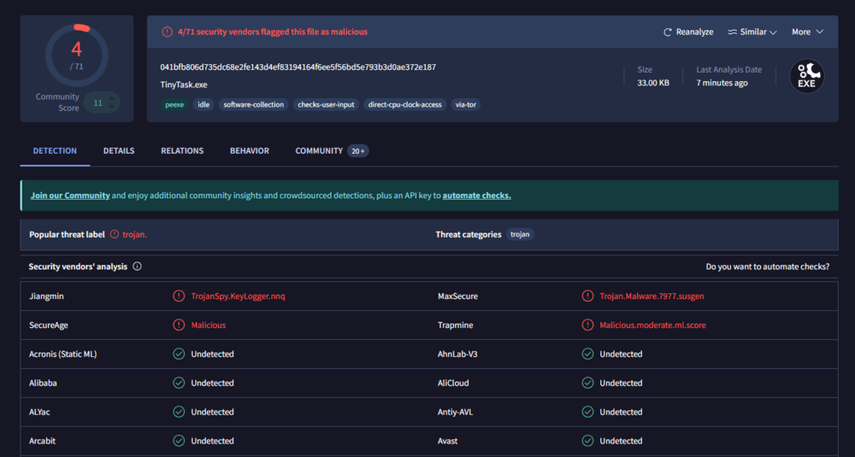The image size is (855, 457).
Task: Click the Antiy-AVL undetected checkmark icon
Action: coord(587,412)
